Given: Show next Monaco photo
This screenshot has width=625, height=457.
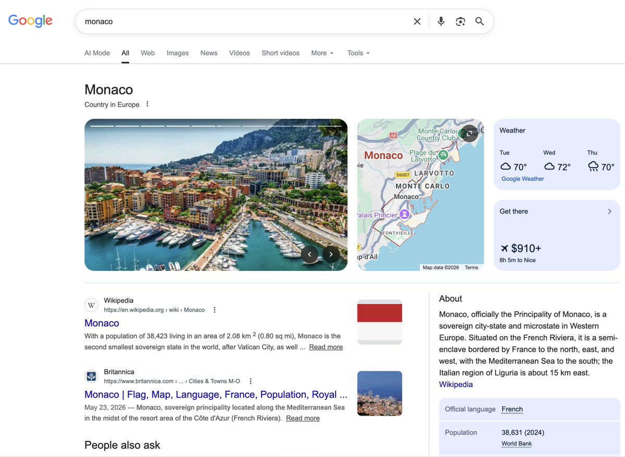Looking at the screenshot, I should (x=331, y=254).
